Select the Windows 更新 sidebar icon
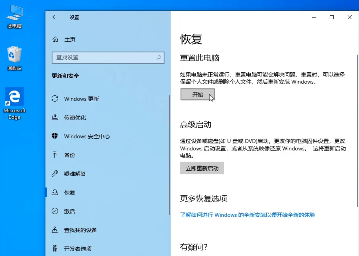359x256 pixels. click(x=55, y=99)
